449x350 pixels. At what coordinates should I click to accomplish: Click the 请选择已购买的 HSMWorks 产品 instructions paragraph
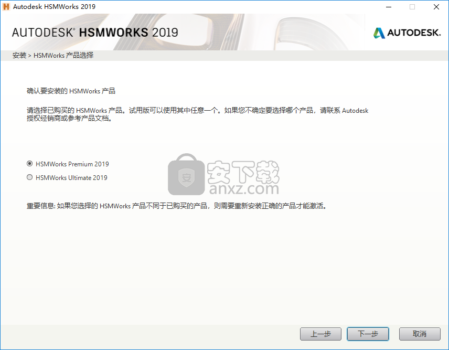point(197,114)
